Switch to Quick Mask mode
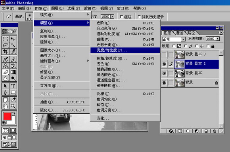 tap(13, 130)
